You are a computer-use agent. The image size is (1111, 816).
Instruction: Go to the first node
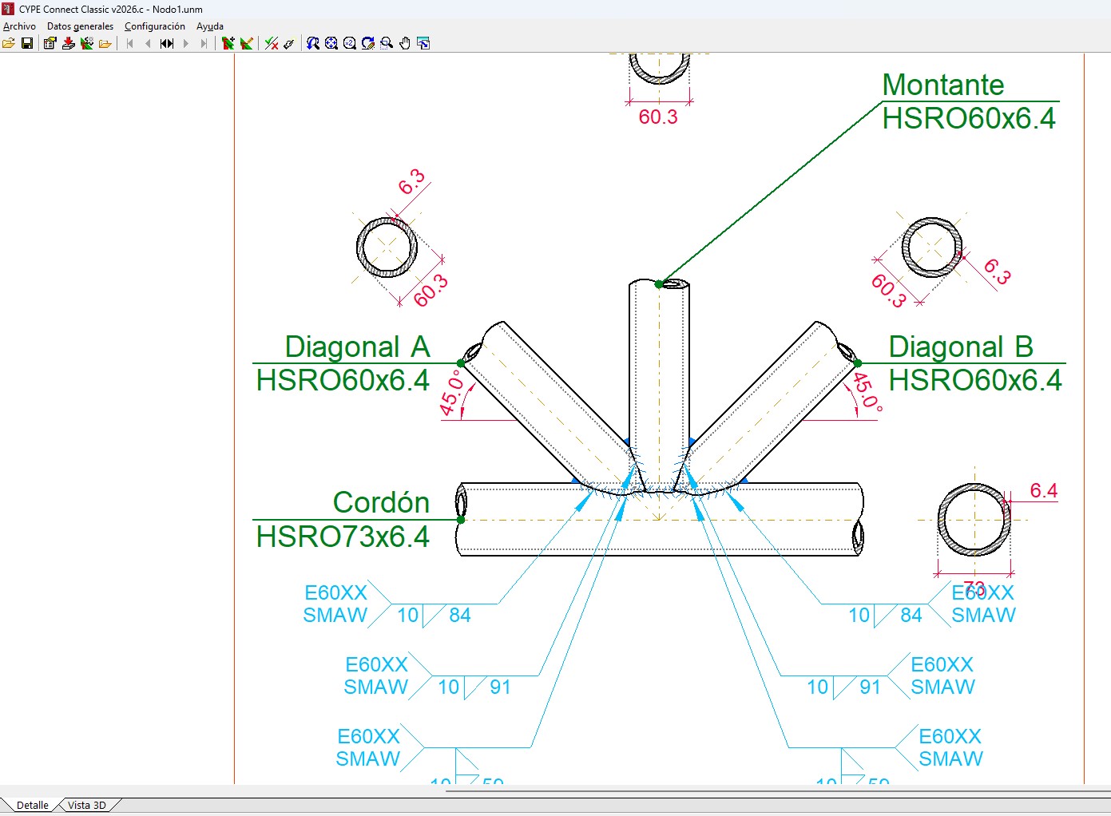[129, 43]
